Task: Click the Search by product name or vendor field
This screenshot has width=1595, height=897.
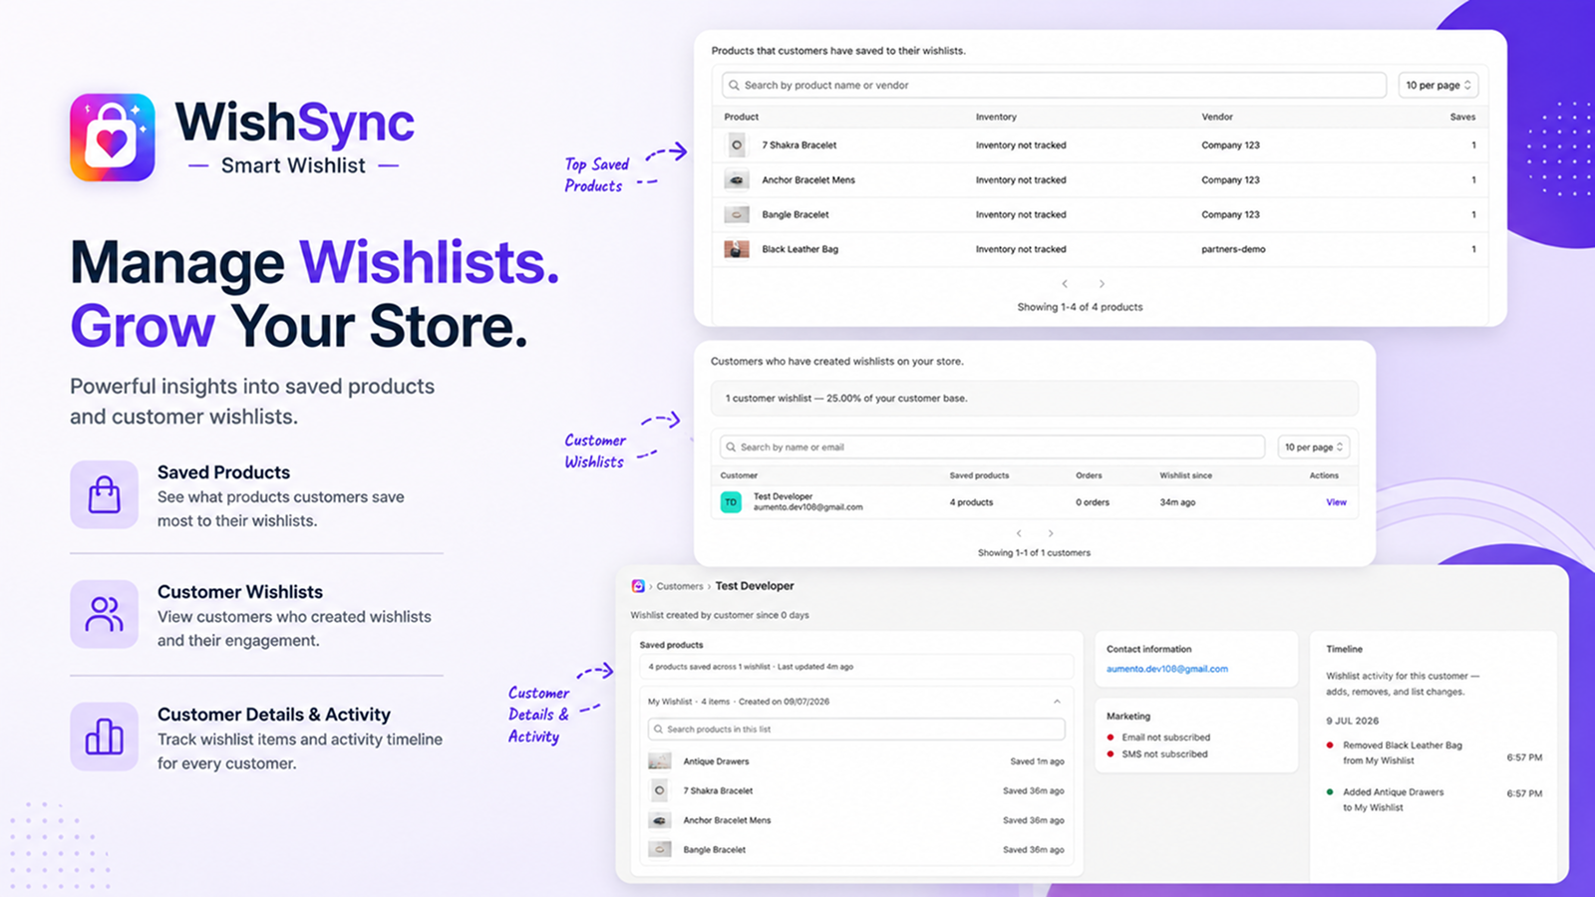Action: 1054,86
